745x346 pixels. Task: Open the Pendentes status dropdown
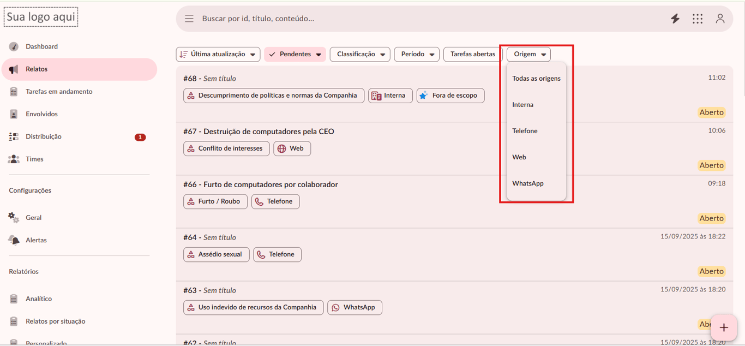click(x=295, y=55)
